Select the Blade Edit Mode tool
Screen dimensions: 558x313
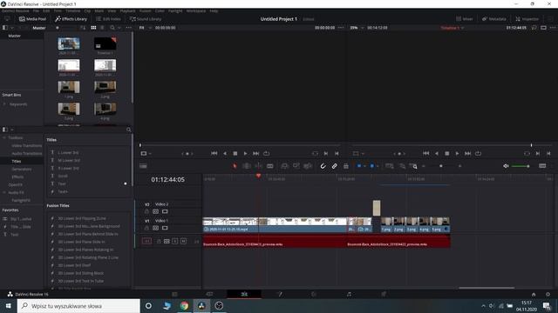270,166
